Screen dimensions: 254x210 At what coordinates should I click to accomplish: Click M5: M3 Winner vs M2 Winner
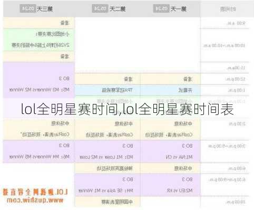pos(40,90)
